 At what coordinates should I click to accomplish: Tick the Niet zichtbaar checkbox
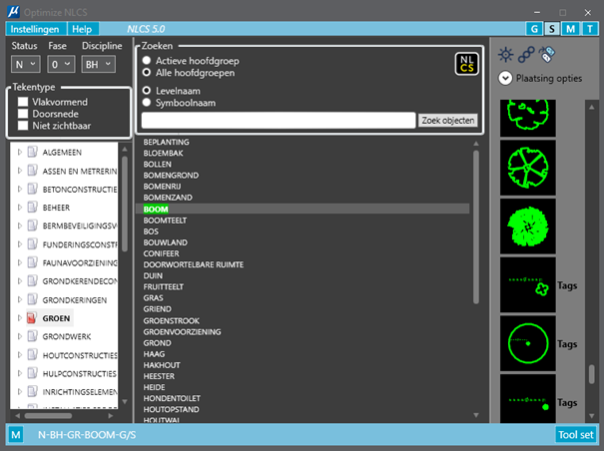click(23, 126)
